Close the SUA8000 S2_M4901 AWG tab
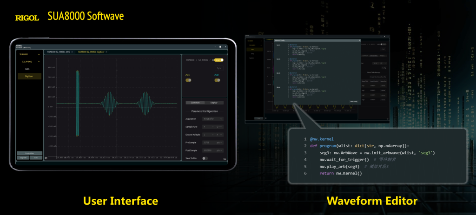The image size is (476, 215). click(x=72, y=52)
